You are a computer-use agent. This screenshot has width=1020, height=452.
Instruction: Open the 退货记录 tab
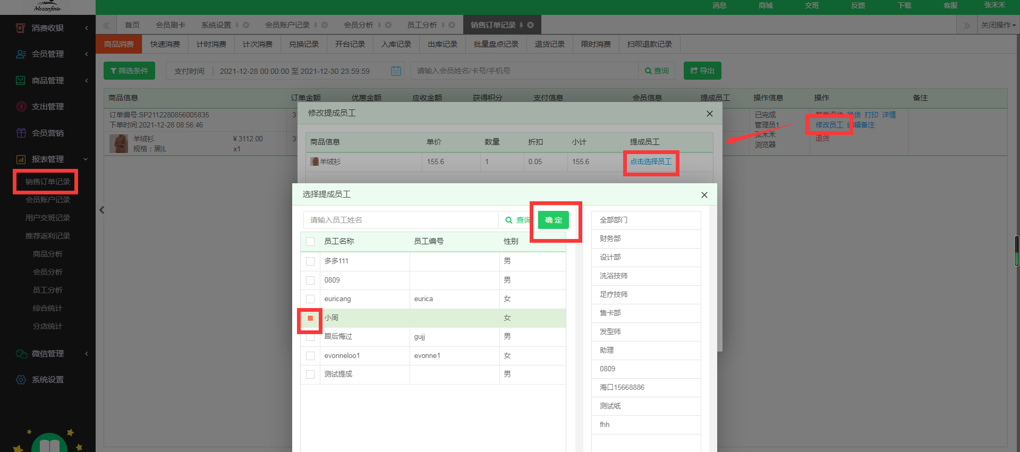(x=549, y=45)
